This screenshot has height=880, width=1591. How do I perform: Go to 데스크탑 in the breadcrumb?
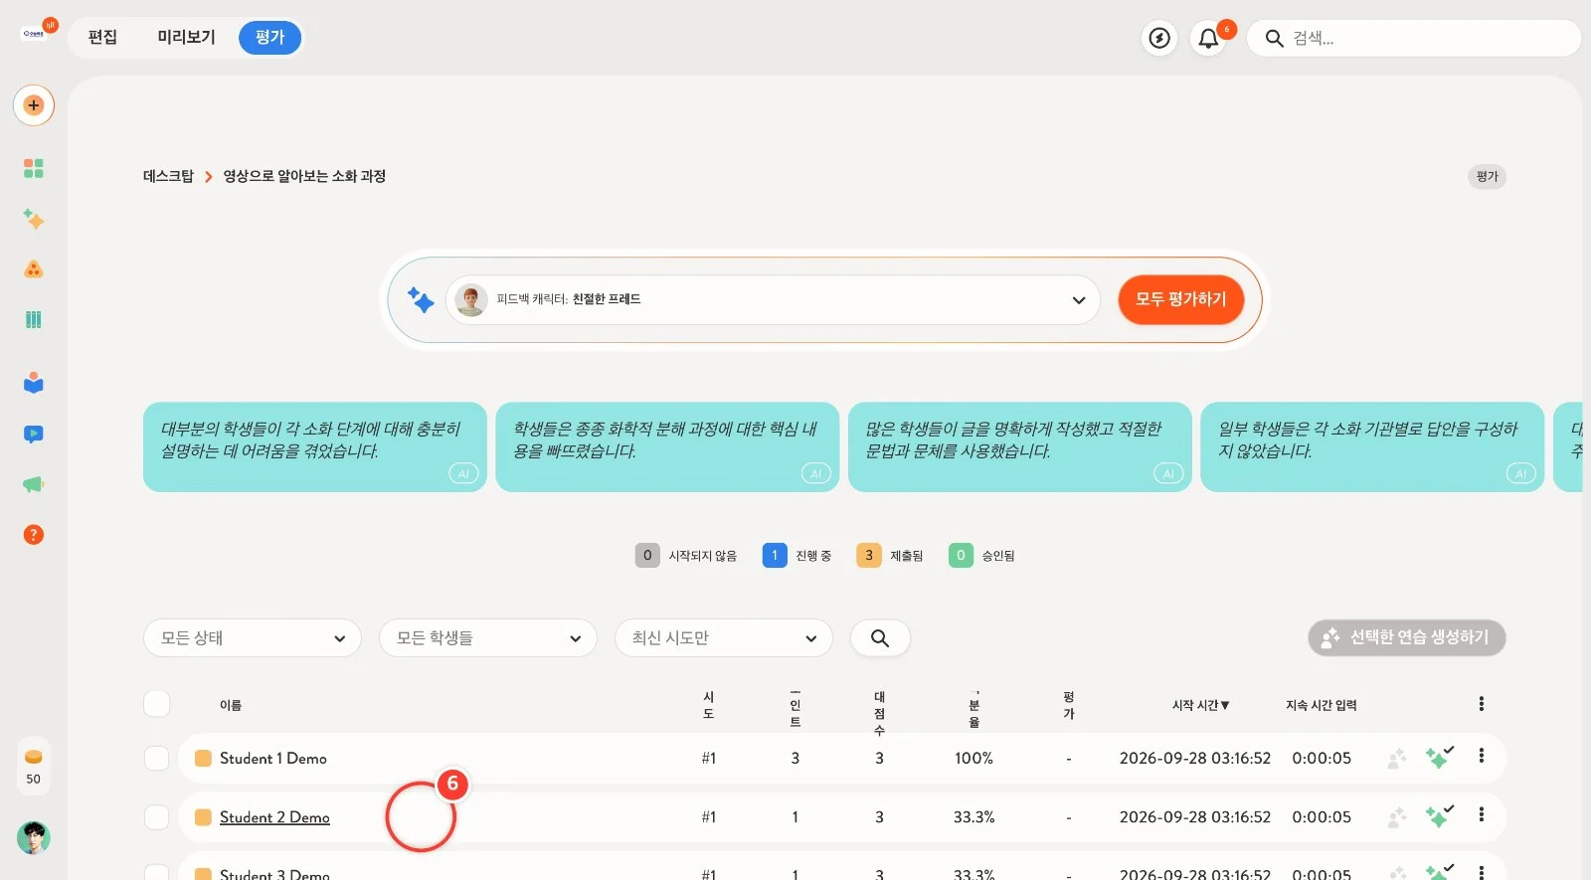tap(168, 176)
